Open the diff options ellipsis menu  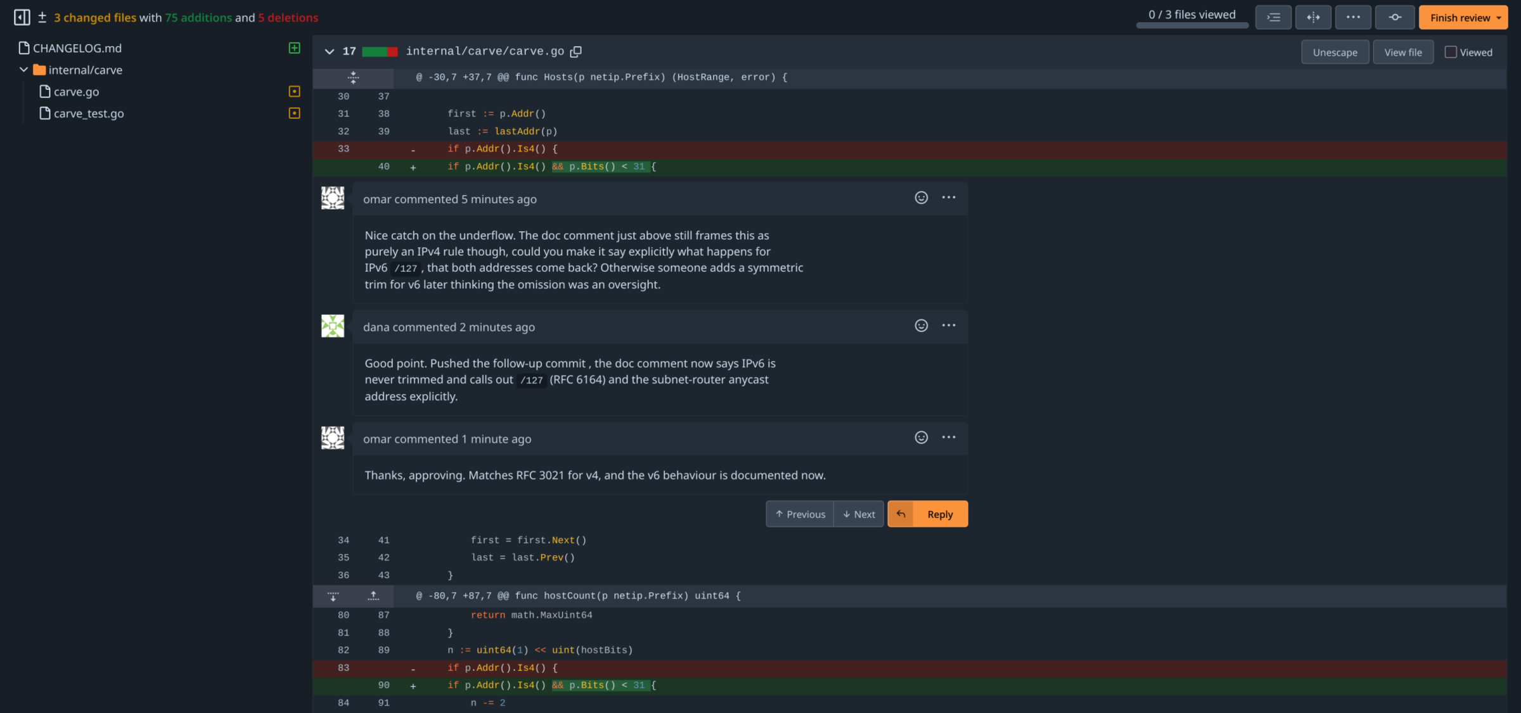coord(1353,17)
